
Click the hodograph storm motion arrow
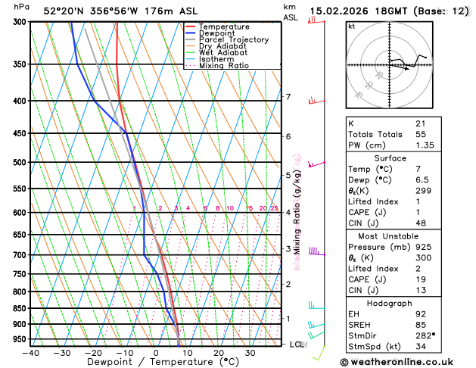point(400,67)
